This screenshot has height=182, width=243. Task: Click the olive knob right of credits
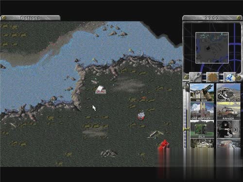click(239, 17)
